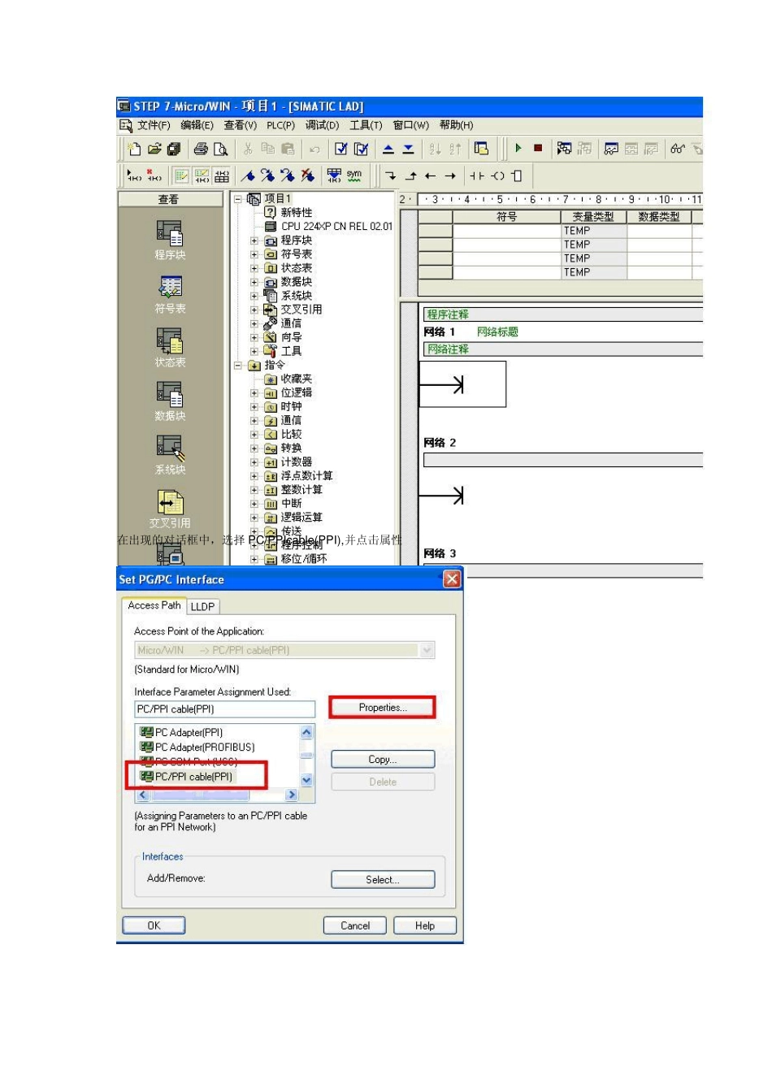The image size is (772, 1092).
Task: Open 程序块 in the view sidebar
Action: tap(170, 240)
